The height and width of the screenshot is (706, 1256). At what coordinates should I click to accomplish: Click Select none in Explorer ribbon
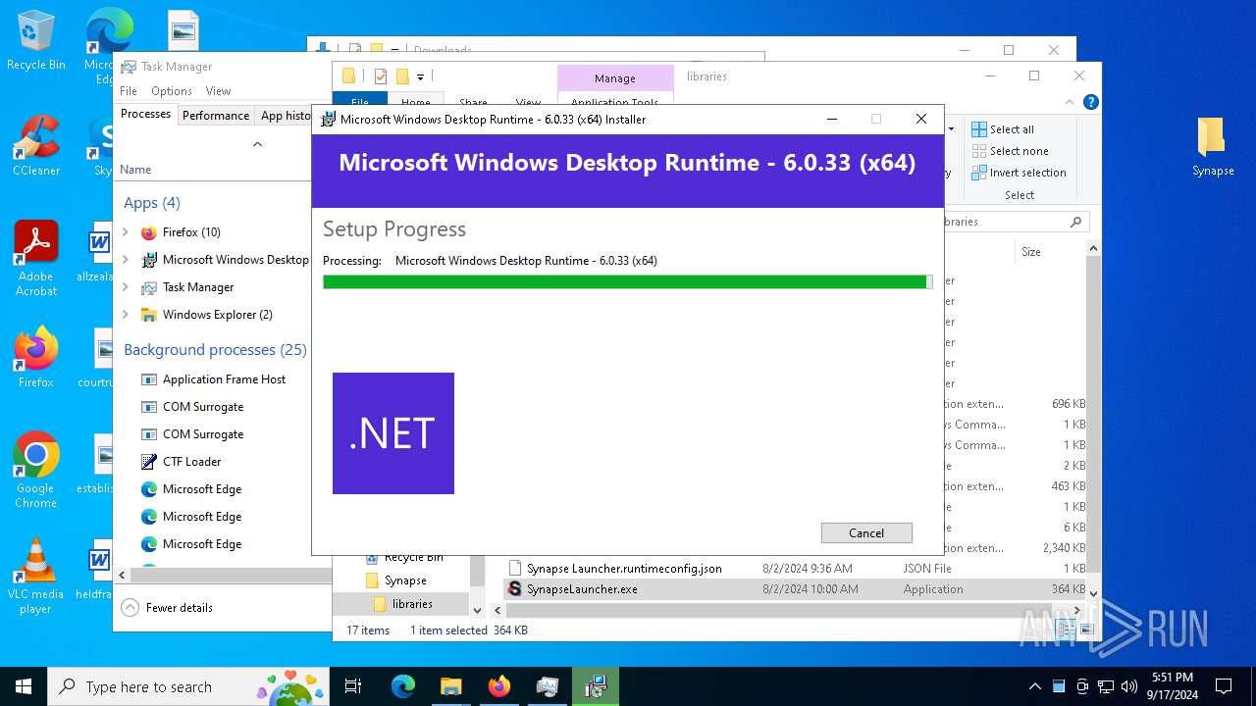point(1010,151)
